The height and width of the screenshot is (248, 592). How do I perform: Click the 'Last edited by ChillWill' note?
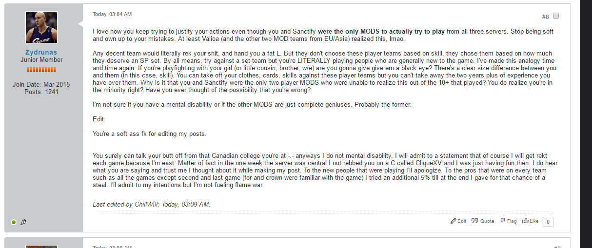(x=152, y=205)
